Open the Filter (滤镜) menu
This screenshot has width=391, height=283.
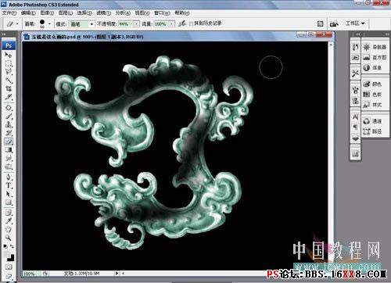[x=103, y=13]
